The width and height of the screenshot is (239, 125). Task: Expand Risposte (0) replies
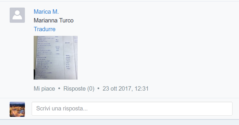coord(79,89)
